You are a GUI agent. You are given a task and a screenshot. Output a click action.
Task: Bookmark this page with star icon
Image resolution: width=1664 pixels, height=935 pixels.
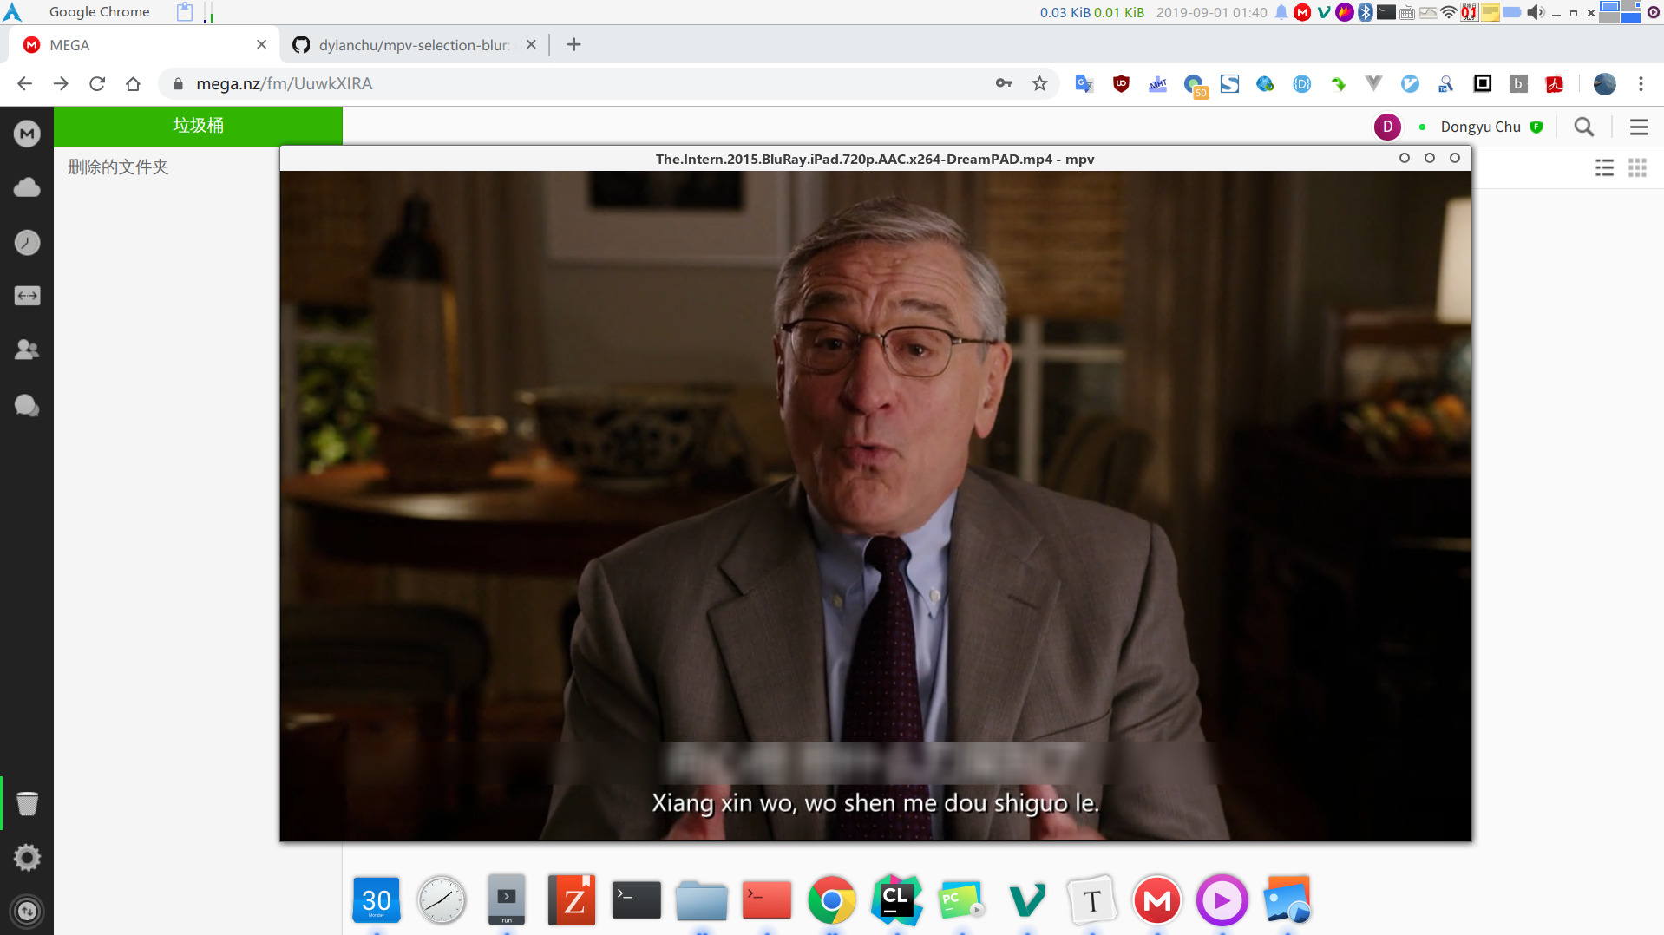click(1039, 83)
